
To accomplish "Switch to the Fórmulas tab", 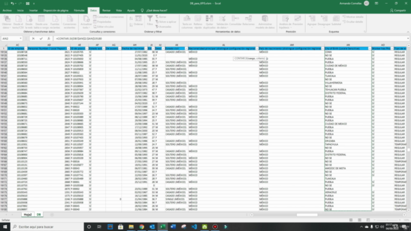I will click(x=79, y=10).
